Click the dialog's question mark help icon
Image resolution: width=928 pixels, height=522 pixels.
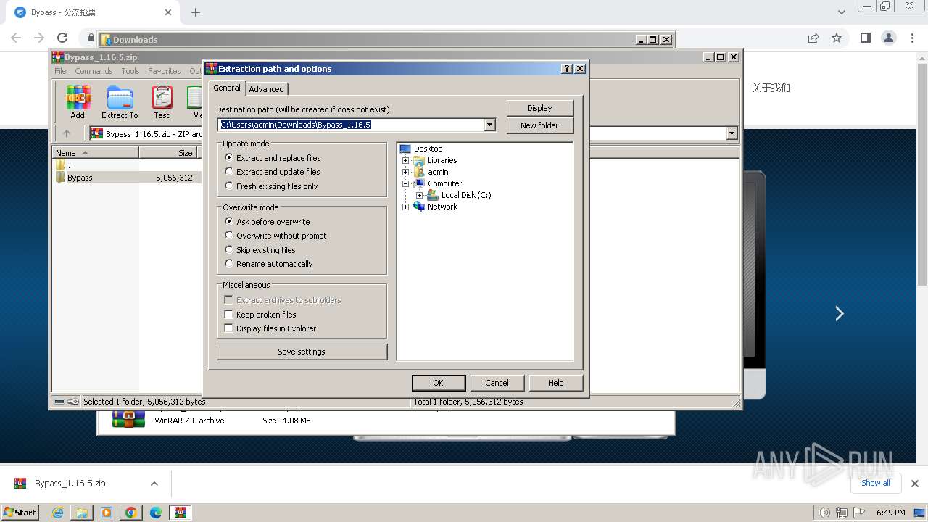pos(567,69)
